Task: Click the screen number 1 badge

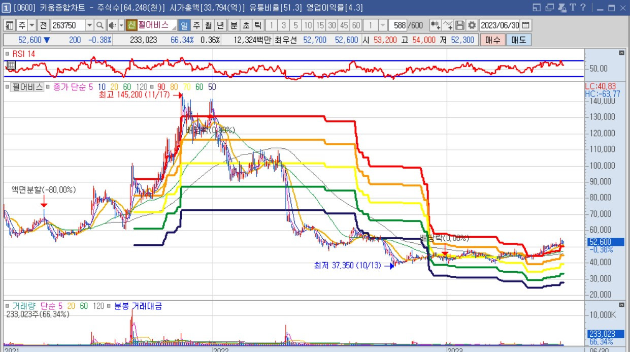Action: coord(6,8)
